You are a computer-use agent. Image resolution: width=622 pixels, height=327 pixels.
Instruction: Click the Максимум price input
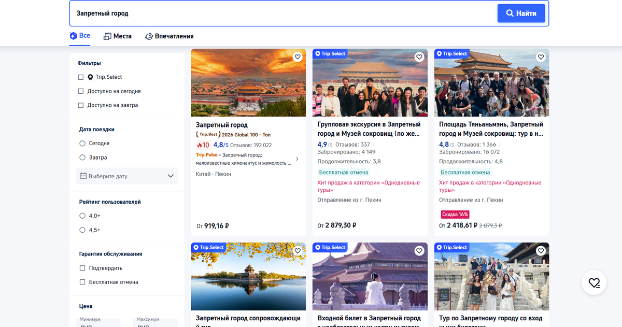(156, 323)
